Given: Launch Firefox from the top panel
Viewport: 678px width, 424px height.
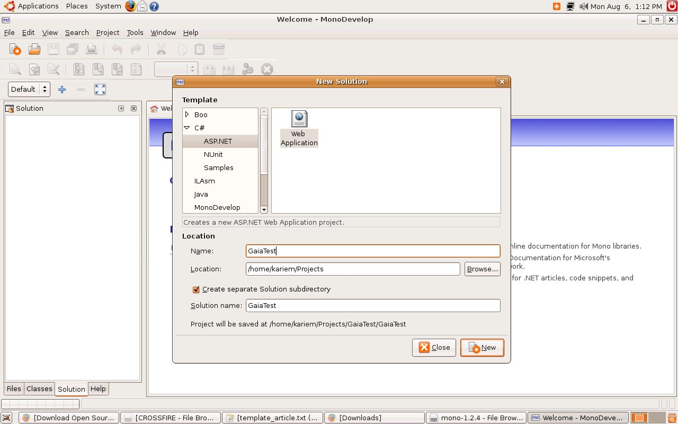Looking at the screenshot, I should click(130, 6).
